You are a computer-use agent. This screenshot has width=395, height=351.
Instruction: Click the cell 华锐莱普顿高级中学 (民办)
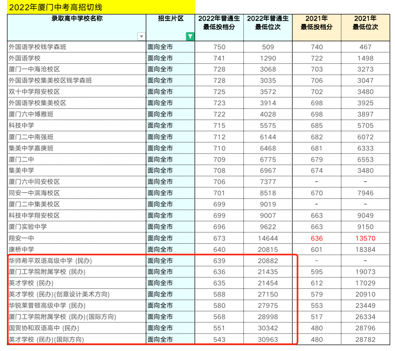click(77, 306)
